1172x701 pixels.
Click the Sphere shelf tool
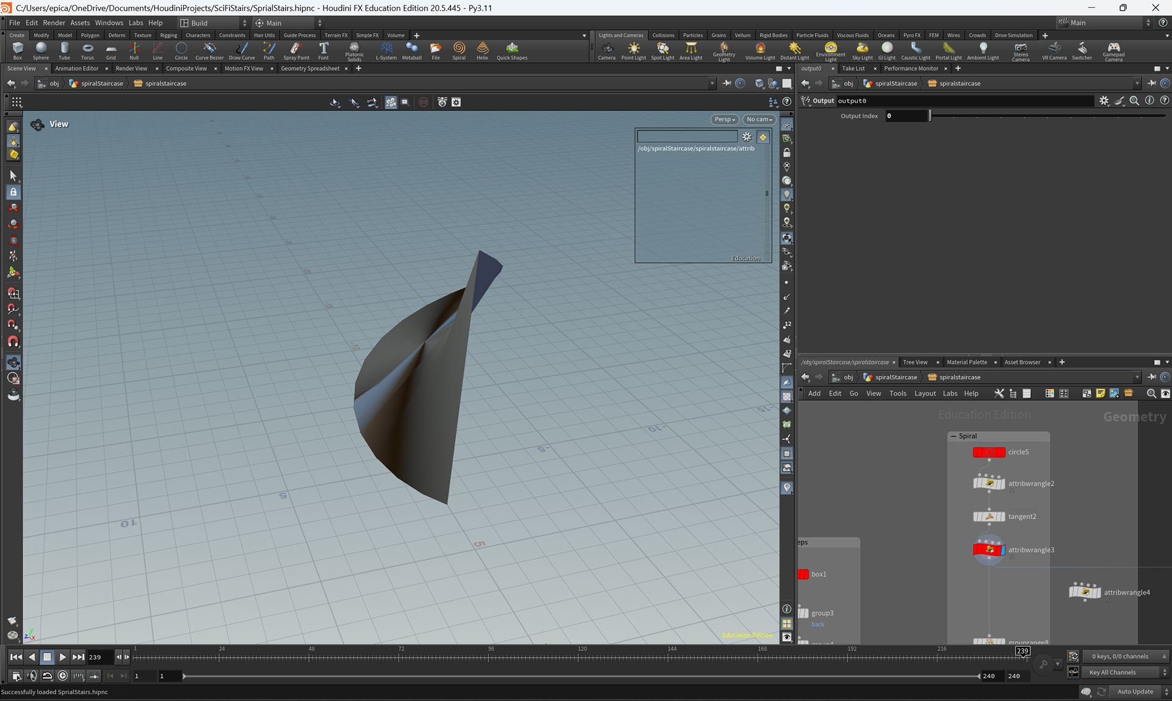coord(41,51)
